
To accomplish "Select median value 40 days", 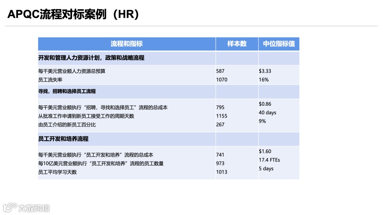I will [267, 112].
